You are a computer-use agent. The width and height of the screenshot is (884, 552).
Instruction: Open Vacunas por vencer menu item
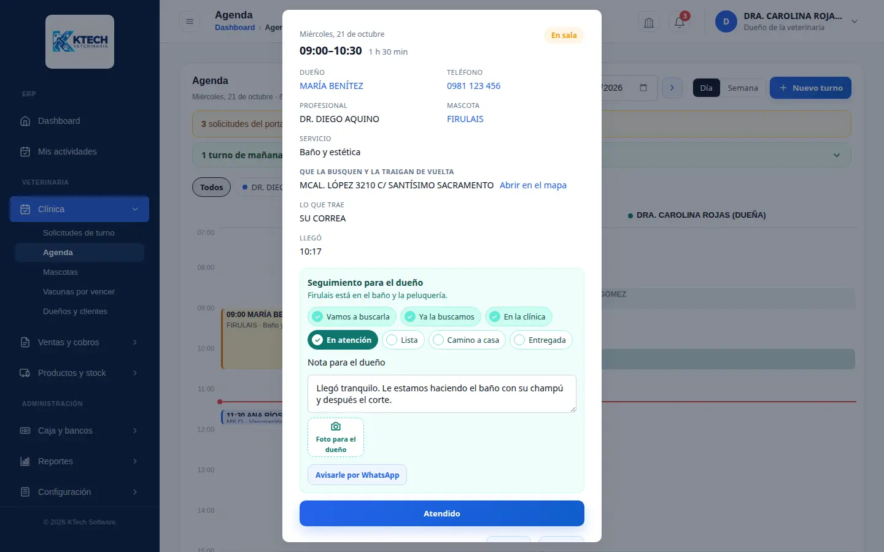tap(79, 292)
